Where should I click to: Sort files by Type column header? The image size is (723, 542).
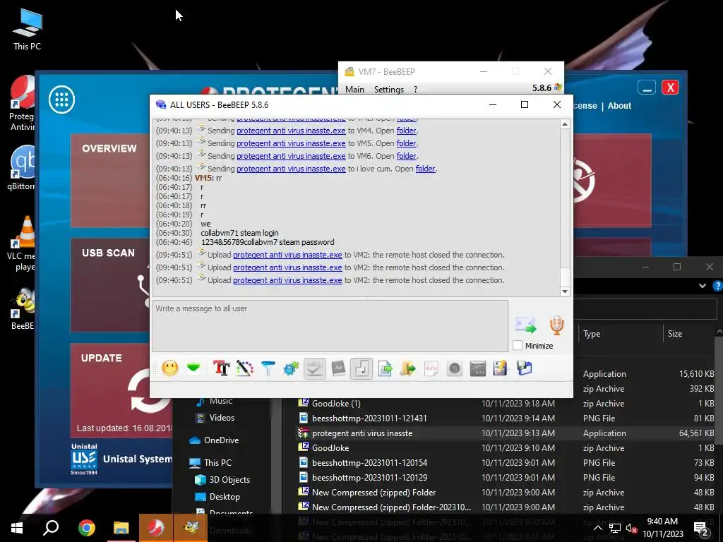click(592, 334)
